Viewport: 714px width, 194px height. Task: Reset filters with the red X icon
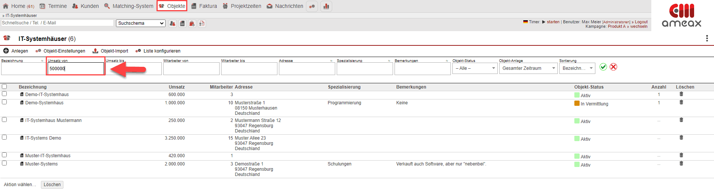(x=613, y=67)
